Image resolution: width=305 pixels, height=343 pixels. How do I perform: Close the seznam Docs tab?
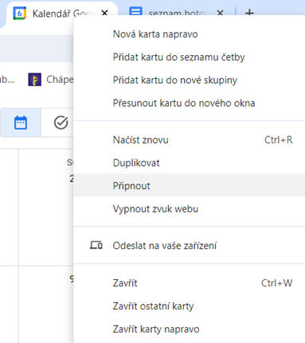click(220, 13)
